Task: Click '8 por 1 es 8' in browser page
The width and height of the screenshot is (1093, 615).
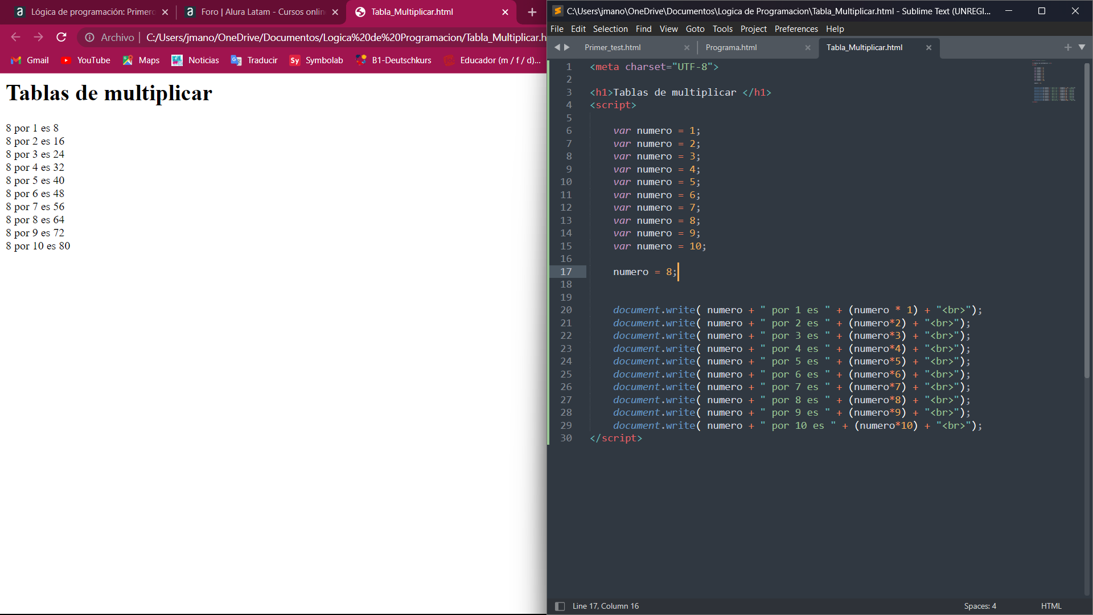Action: tap(32, 129)
